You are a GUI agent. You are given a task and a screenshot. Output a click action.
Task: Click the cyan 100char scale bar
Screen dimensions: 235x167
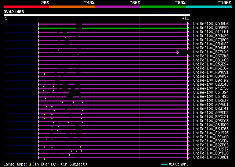(x=164, y=164)
